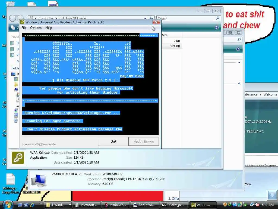The width and height of the screenshot is (278, 209).
Task: Click the security shield tray icon
Action: (225, 205)
